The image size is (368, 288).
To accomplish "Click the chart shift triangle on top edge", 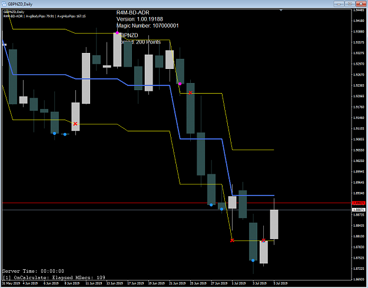I will click(281, 10).
